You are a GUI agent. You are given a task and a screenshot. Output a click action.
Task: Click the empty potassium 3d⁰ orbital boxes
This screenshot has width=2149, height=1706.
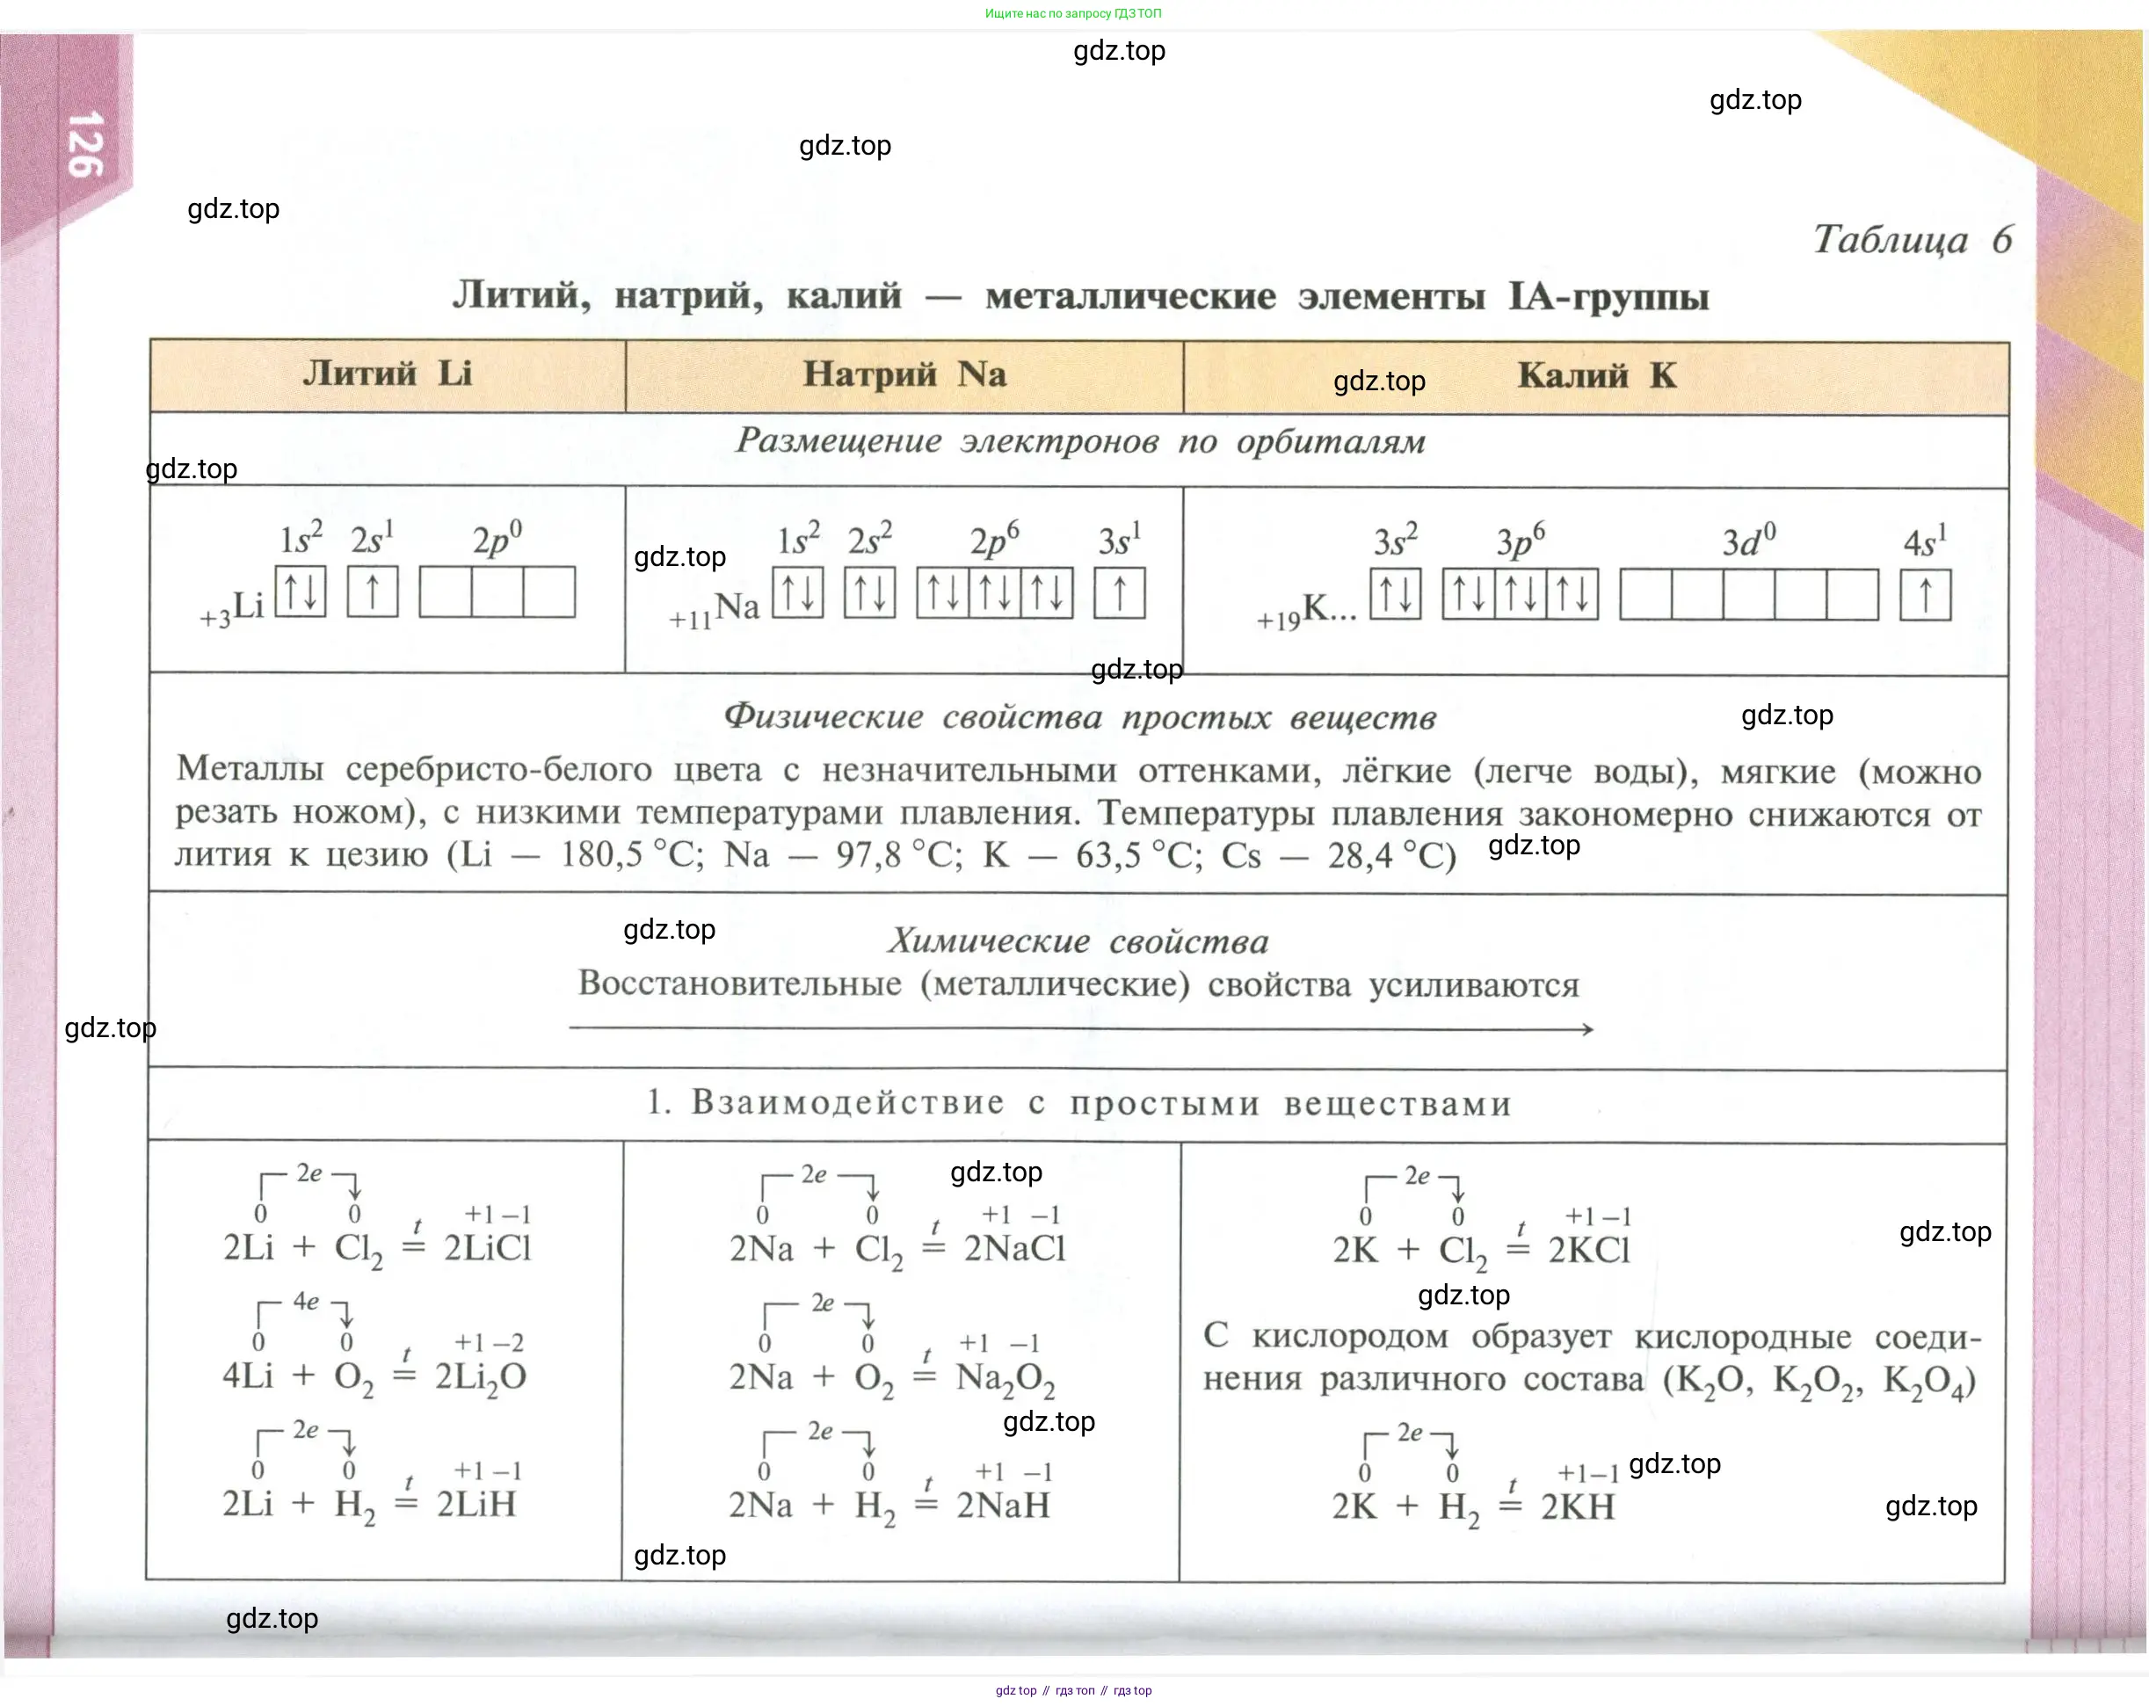click(1749, 595)
